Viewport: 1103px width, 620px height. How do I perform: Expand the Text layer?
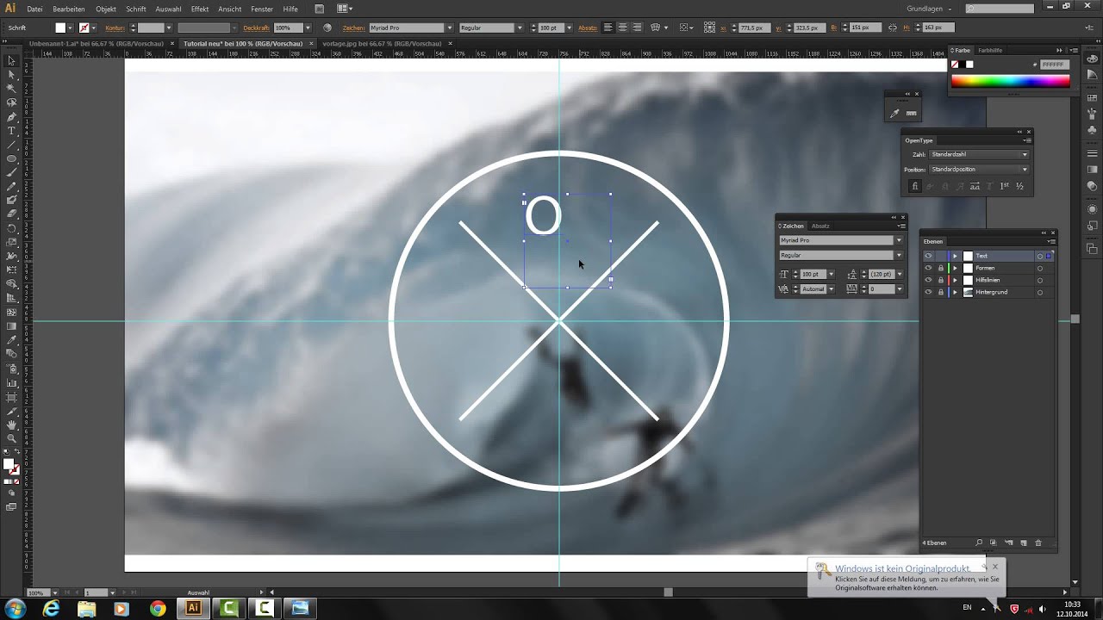pyautogui.click(x=955, y=256)
